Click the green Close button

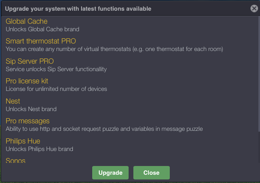(151, 173)
